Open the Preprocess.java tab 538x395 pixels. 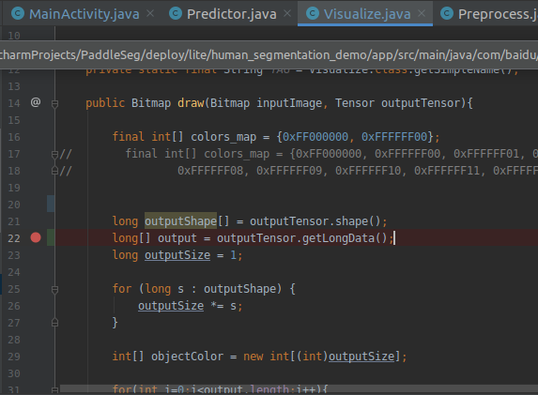click(x=498, y=14)
